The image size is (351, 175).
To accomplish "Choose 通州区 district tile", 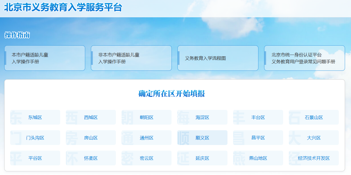I will [147, 138].
